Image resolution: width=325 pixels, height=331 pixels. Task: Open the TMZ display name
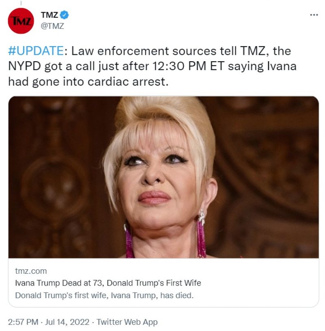(50, 15)
